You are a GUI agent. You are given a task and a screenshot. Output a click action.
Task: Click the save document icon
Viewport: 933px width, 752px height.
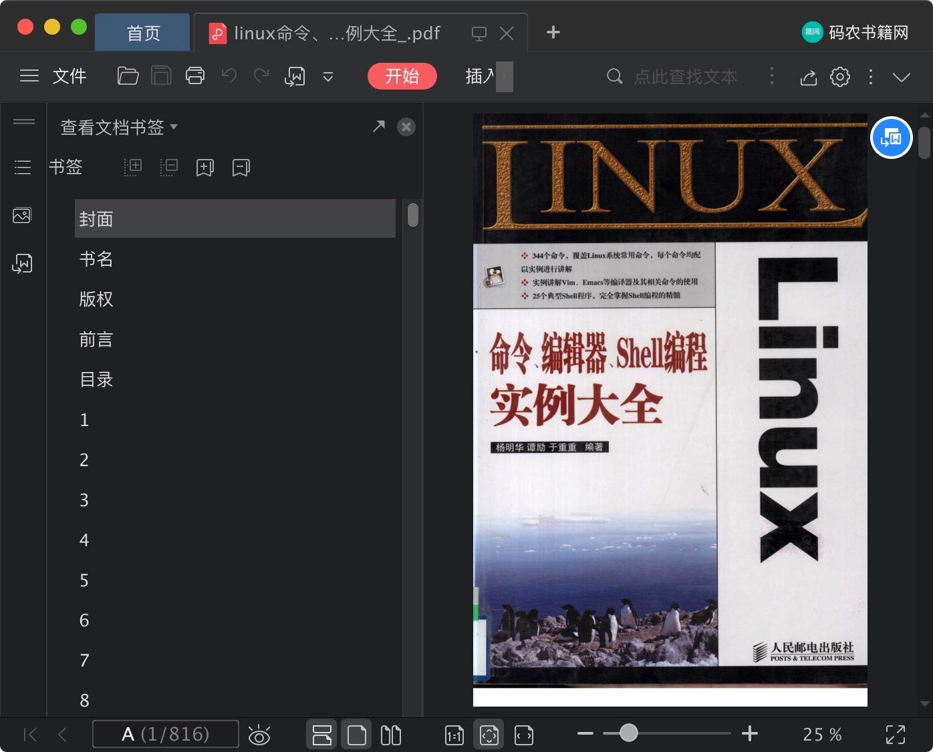(161, 76)
